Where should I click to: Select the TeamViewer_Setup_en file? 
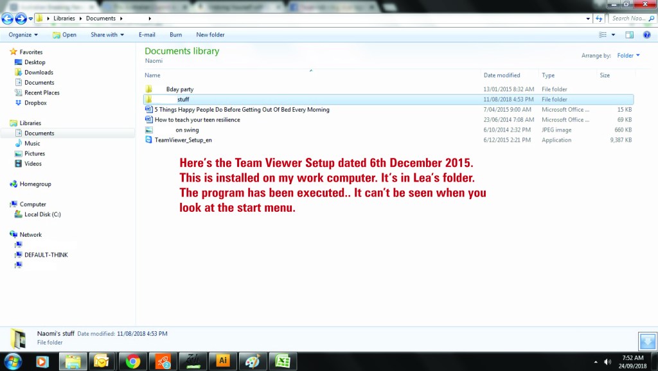[x=183, y=140]
